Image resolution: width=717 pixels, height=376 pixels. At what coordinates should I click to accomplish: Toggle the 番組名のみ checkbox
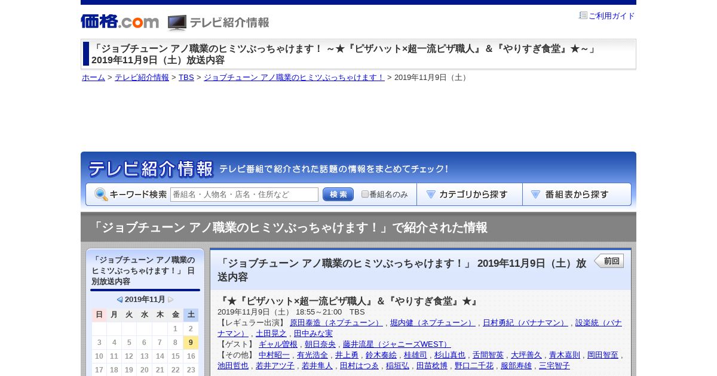click(365, 195)
